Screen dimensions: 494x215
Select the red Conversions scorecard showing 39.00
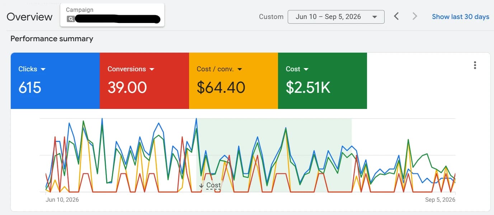[x=144, y=81]
